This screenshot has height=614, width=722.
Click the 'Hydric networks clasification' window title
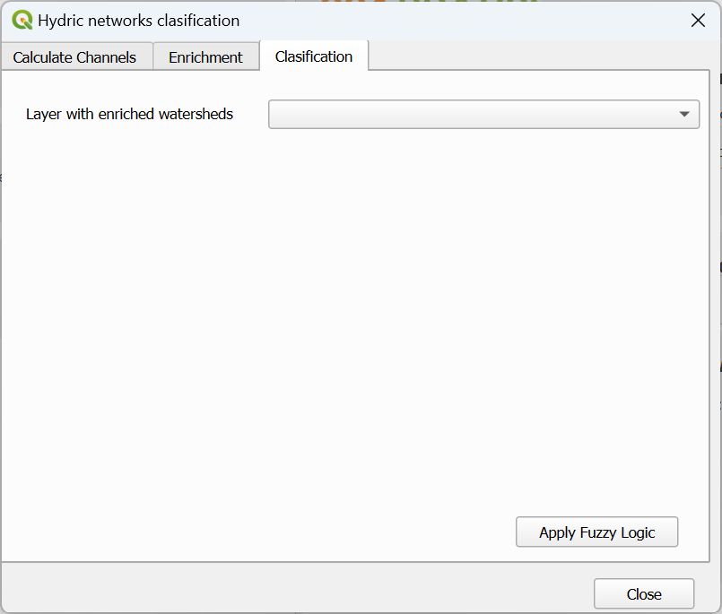138,20
